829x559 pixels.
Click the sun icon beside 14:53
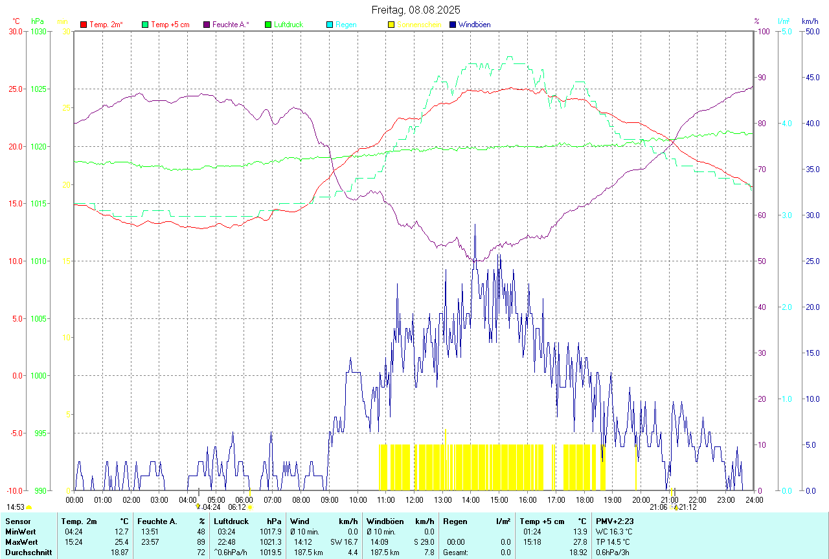click(x=29, y=508)
